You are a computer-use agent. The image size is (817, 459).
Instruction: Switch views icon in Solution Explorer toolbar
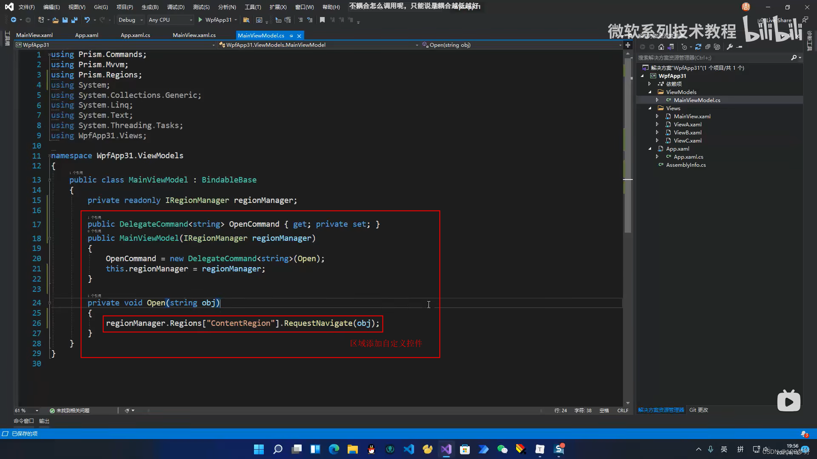tap(671, 47)
